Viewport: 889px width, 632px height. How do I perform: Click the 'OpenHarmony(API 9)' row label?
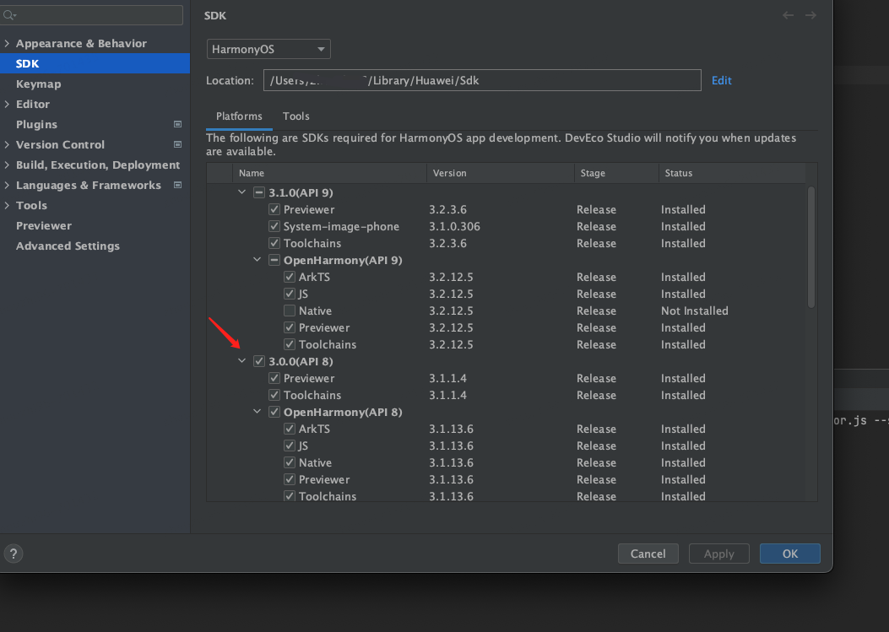[343, 260]
